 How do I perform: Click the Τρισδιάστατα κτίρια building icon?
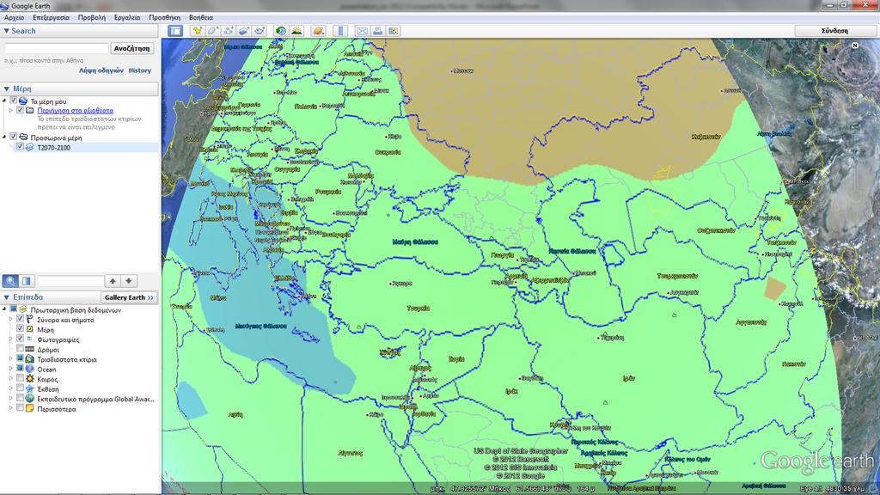coord(30,359)
